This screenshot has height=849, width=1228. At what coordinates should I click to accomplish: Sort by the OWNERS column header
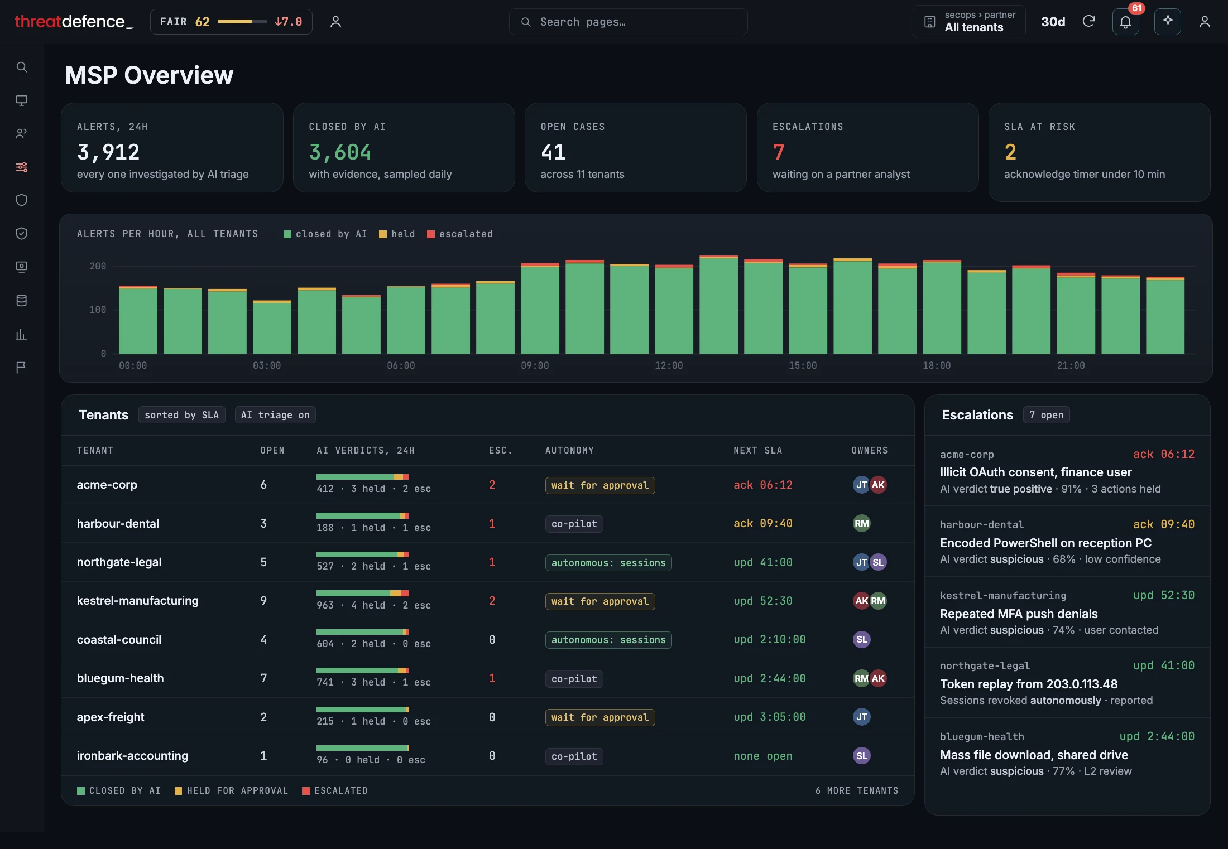tap(870, 450)
